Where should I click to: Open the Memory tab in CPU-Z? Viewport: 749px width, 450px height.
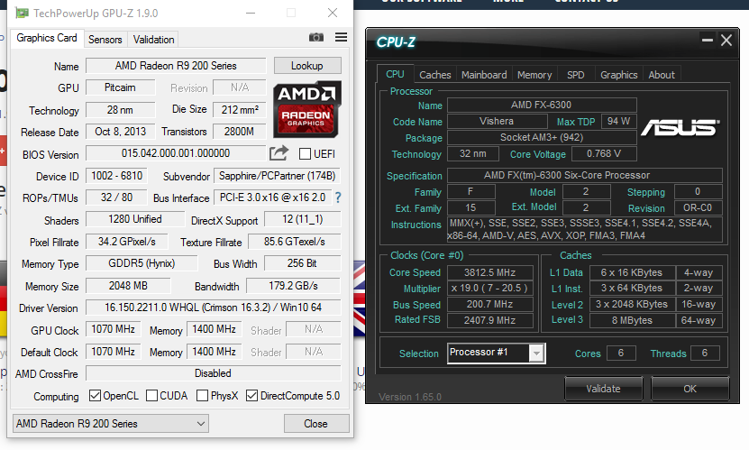pos(534,75)
